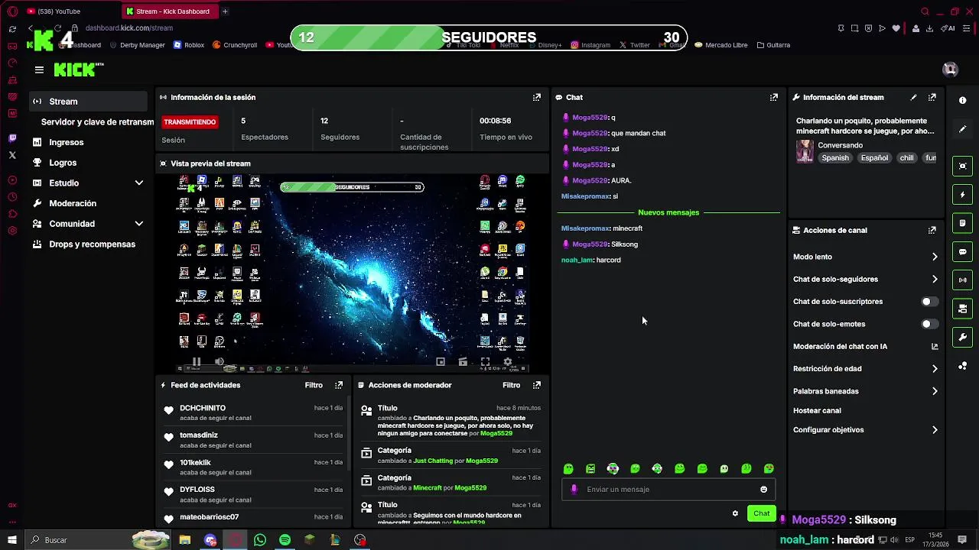Open Chat de solo-seguidores options chevron
The width and height of the screenshot is (979, 550).
(934, 280)
